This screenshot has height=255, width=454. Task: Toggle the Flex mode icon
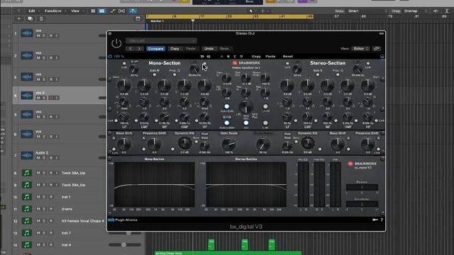pyautogui.click(x=121, y=11)
